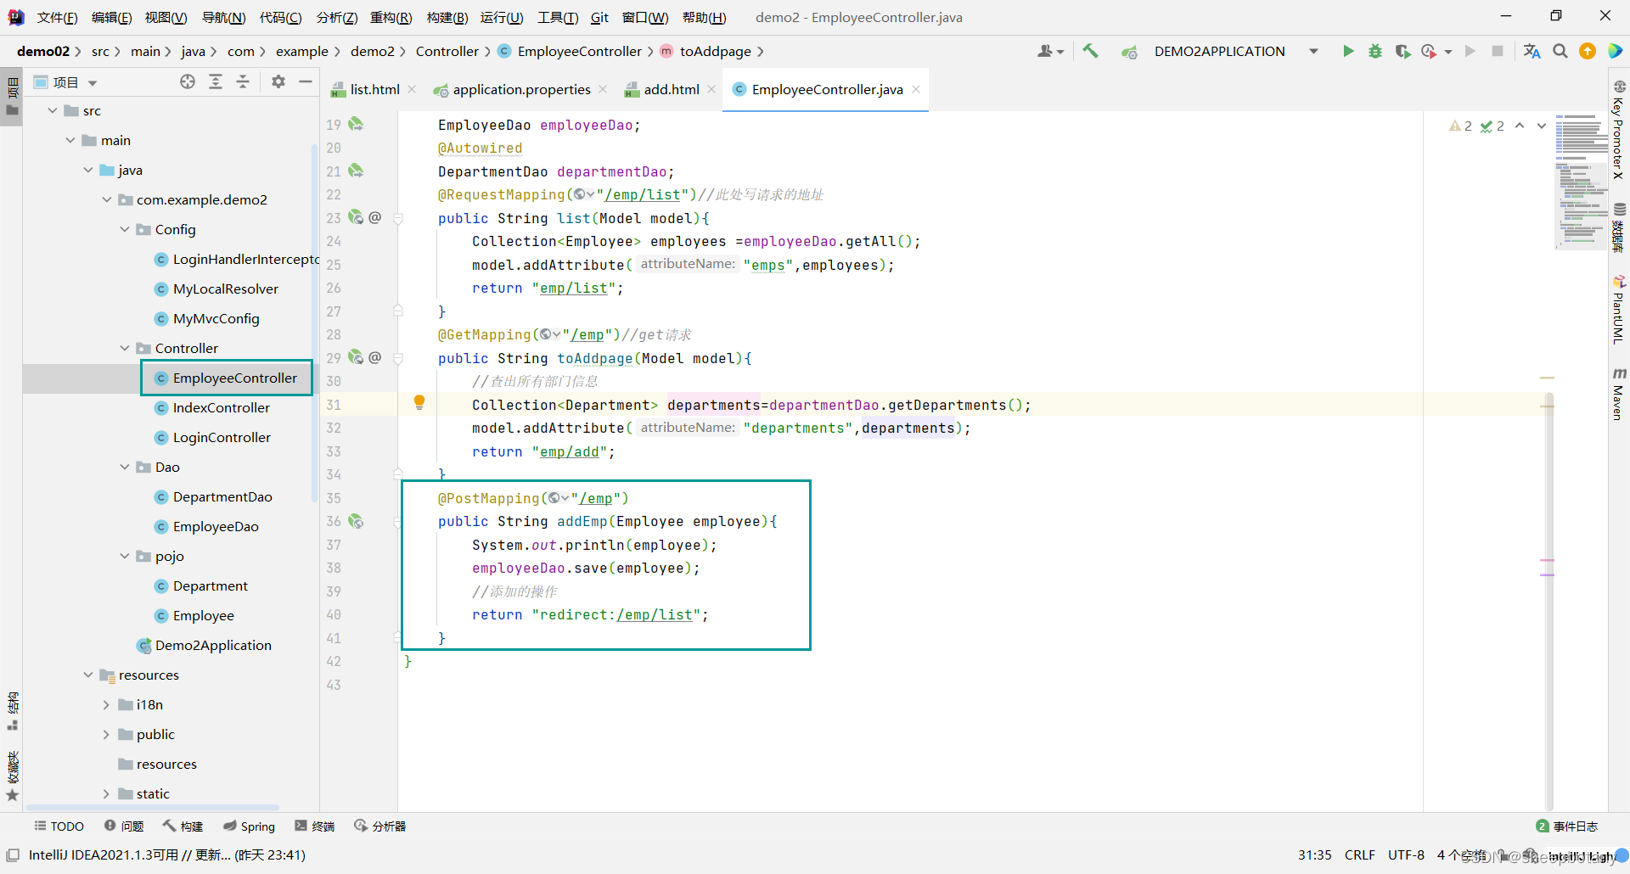The image size is (1630, 874).
Task: Click the bean gutter icon on line 19
Action: tap(357, 124)
